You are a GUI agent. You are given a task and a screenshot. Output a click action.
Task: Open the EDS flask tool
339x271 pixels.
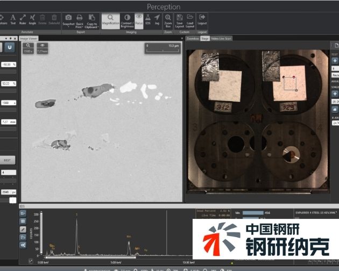point(148,19)
